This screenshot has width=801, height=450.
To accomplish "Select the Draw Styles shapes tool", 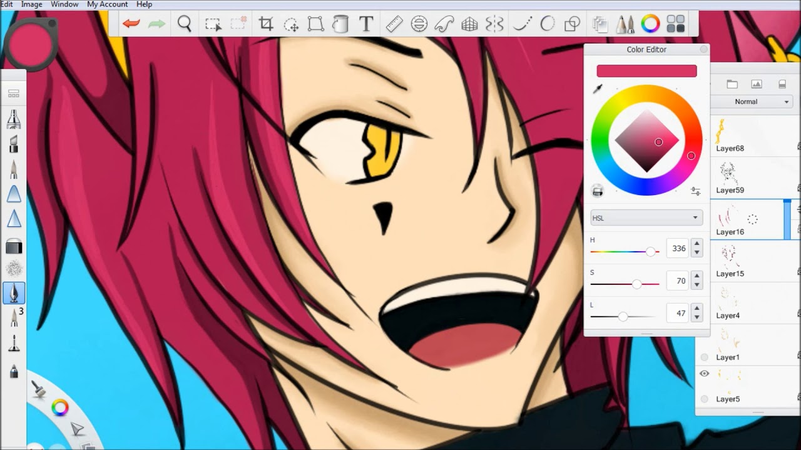I will 572,24.
